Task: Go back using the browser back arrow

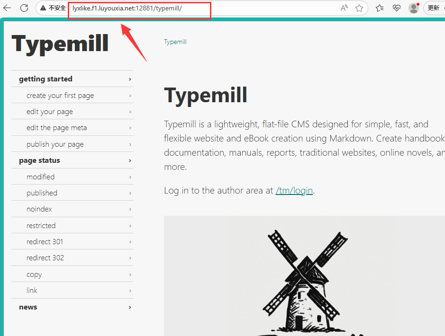Action: pos(7,8)
